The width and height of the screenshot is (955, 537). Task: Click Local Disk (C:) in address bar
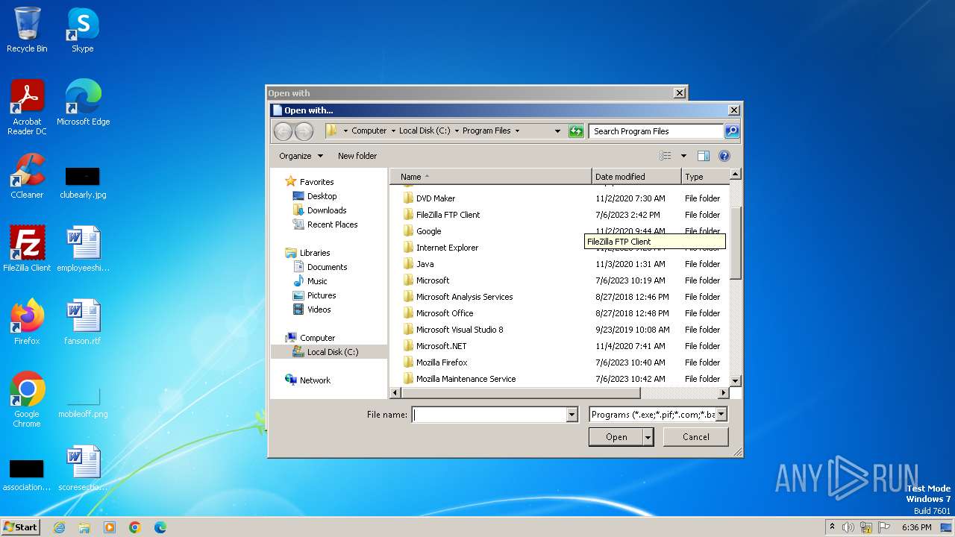(425, 131)
